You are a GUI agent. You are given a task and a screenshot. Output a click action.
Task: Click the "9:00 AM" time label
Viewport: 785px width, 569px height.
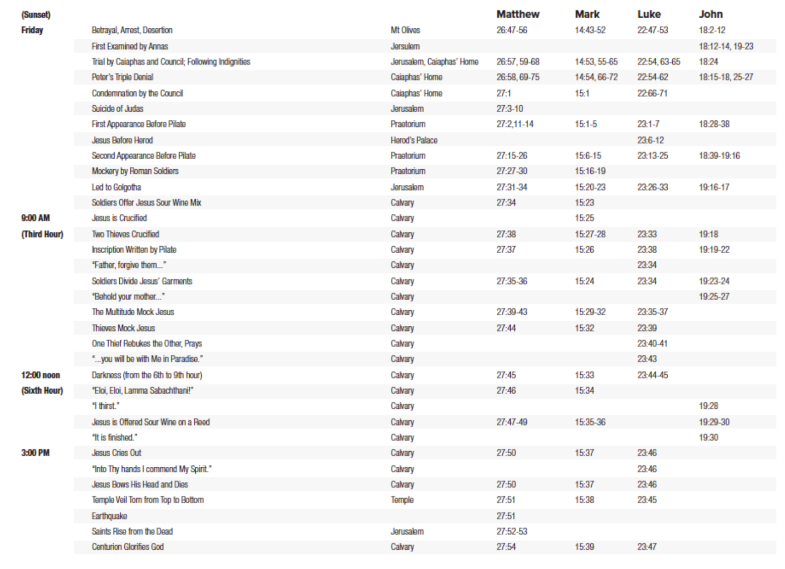pos(35,218)
